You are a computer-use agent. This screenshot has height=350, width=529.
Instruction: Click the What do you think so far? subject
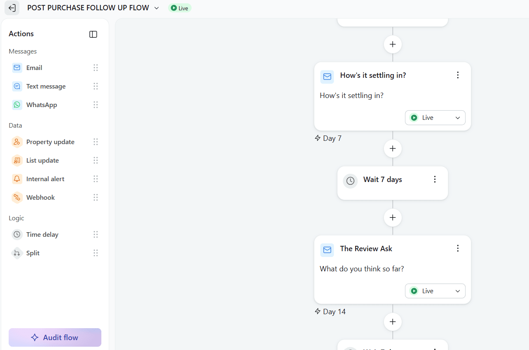(x=362, y=269)
